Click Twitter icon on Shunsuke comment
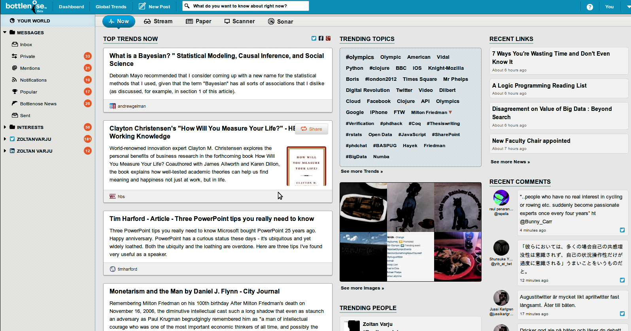Screen dimensions: 631x331 (x=622, y=280)
